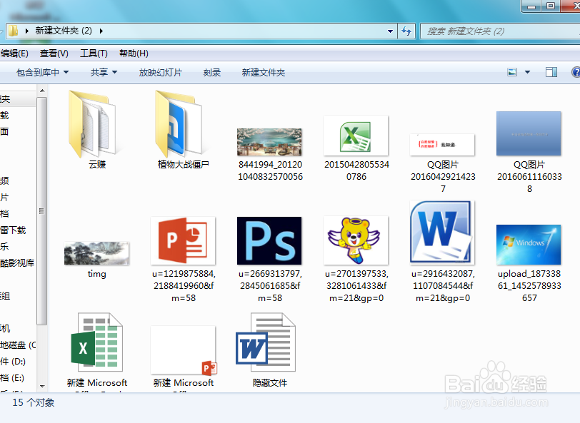580x423 pixels.
Task: Open the 共享 dropdown
Action: [104, 73]
